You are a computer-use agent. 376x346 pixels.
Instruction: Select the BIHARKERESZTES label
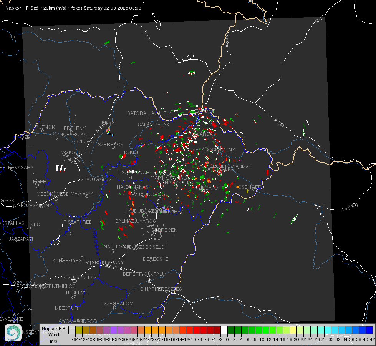pyautogui.click(x=161, y=289)
